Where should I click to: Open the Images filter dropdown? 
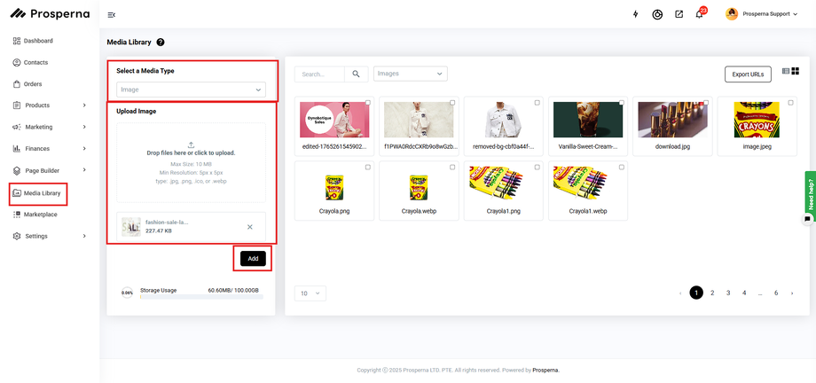click(x=410, y=74)
